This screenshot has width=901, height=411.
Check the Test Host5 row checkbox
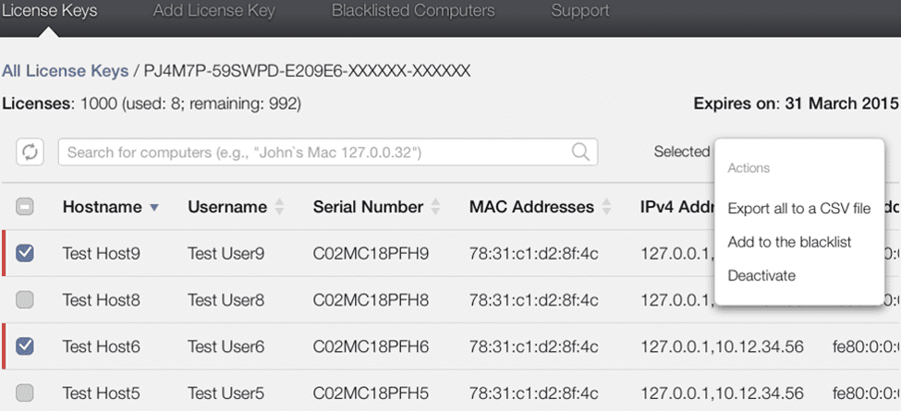click(25, 393)
